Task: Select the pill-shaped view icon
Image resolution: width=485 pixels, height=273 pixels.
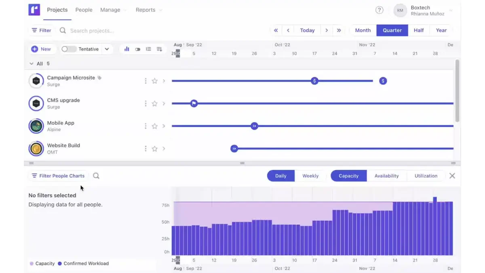Action: pos(137,49)
